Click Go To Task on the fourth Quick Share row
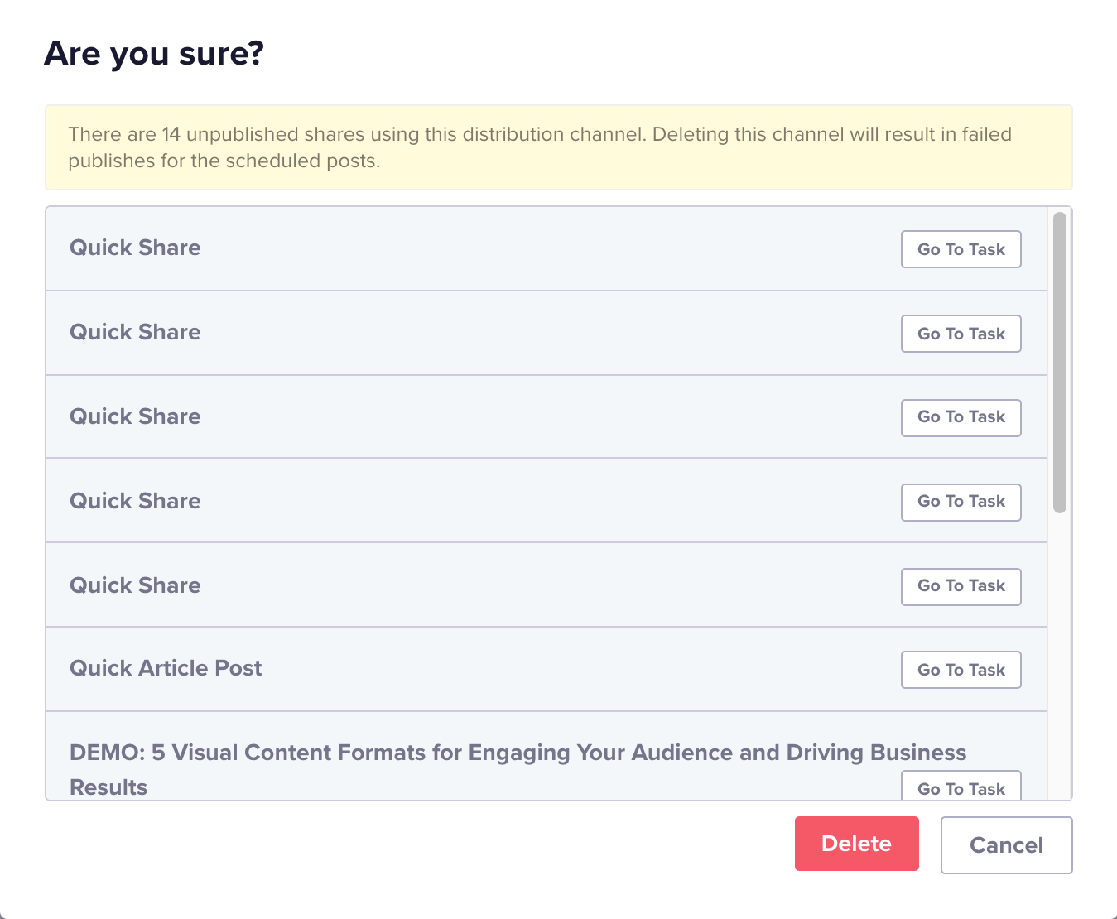The image size is (1117, 919). [961, 502]
